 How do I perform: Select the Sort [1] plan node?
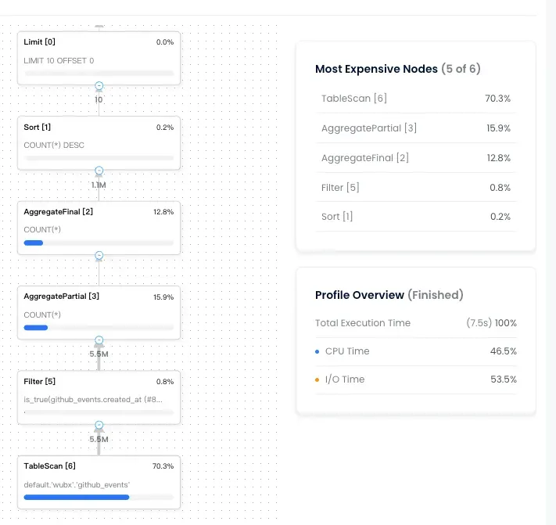[99, 143]
